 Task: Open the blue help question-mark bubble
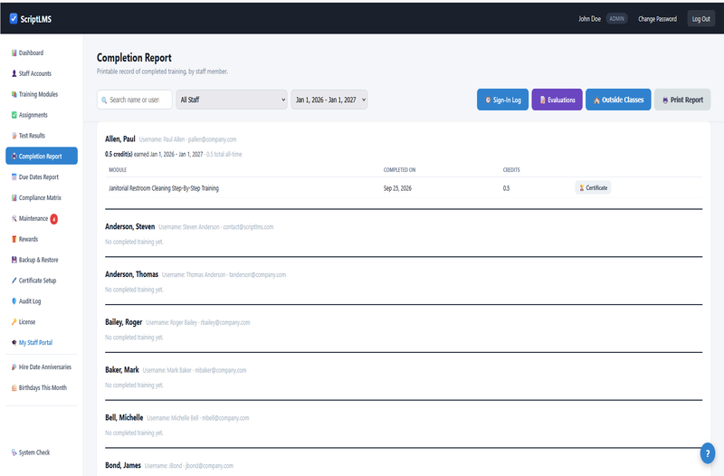click(708, 453)
